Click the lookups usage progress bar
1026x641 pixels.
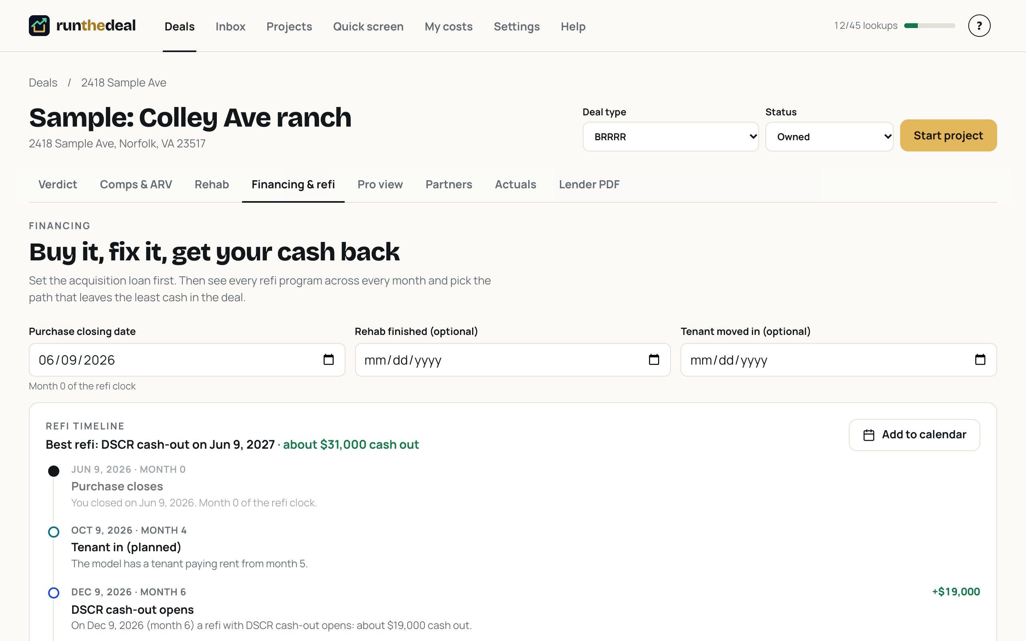click(929, 25)
